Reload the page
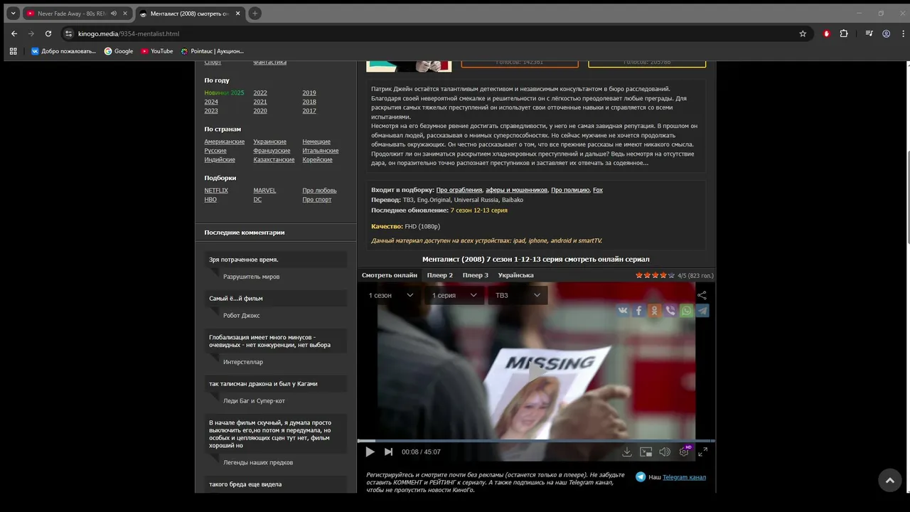The image size is (910, 512). [x=48, y=33]
